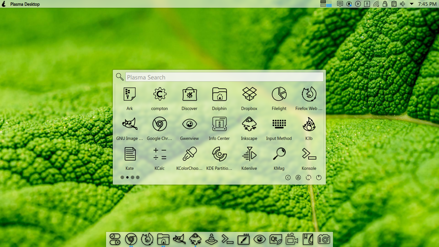The width and height of the screenshot is (439, 247).
Task: Open KColorChooser
Action: 189,159
